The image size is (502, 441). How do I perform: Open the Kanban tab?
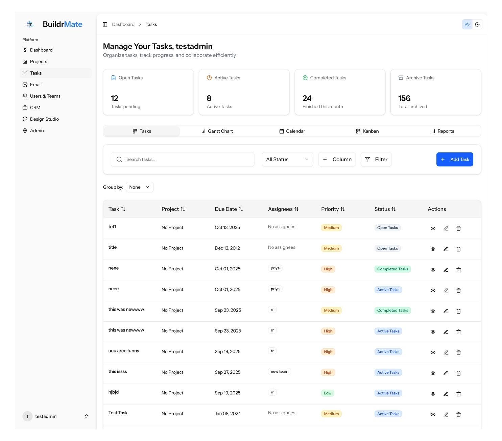[x=367, y=131]
